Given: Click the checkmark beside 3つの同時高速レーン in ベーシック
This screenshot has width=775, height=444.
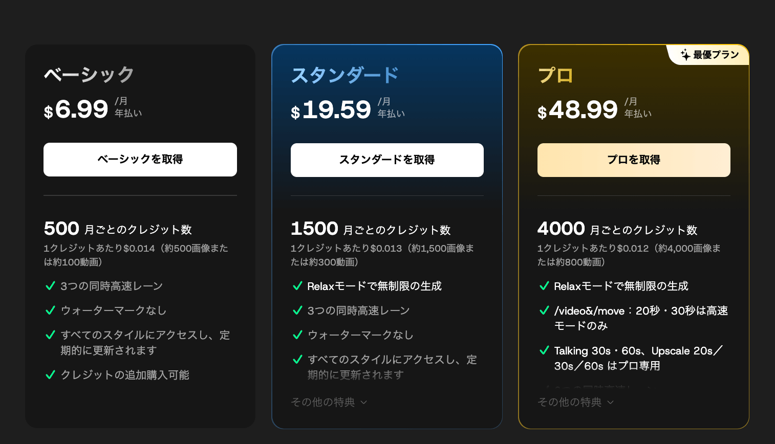Looking at the screenshot, I should (50, 286).
